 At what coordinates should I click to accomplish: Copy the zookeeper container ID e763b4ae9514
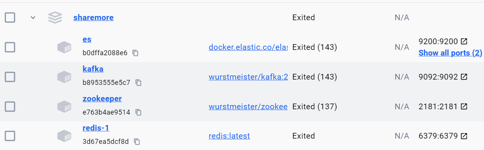click(139, 112)
